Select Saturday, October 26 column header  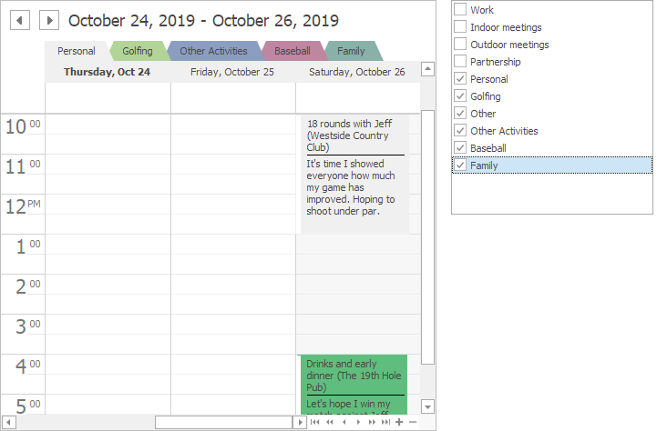tap(357, 72)
